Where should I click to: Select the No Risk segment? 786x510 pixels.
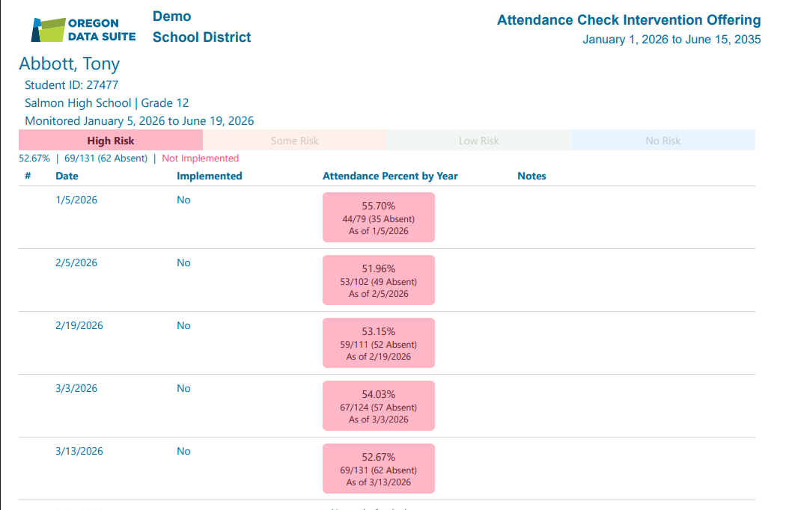pyautogui.click(x=662, y=141)
